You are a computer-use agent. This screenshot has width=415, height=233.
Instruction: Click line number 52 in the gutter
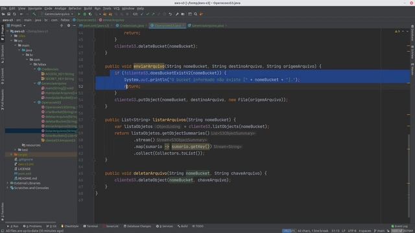pos(80,86)
